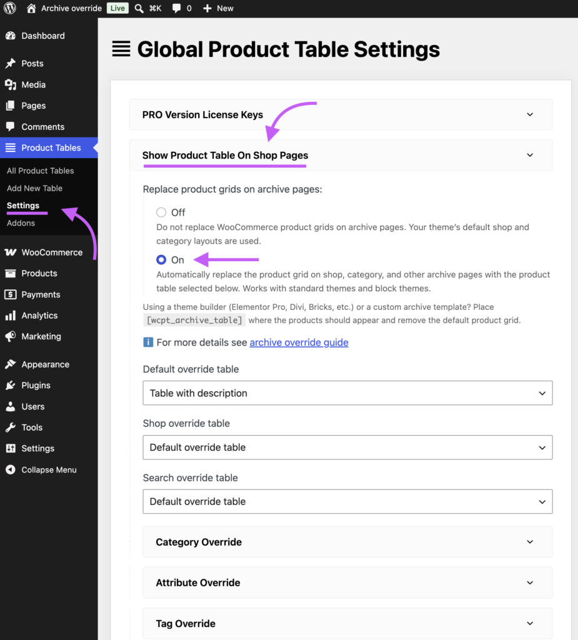Open Addons submenu item
Image resolution: width=578 pixels, height=640 pixels.
click(x=21, y=223)
